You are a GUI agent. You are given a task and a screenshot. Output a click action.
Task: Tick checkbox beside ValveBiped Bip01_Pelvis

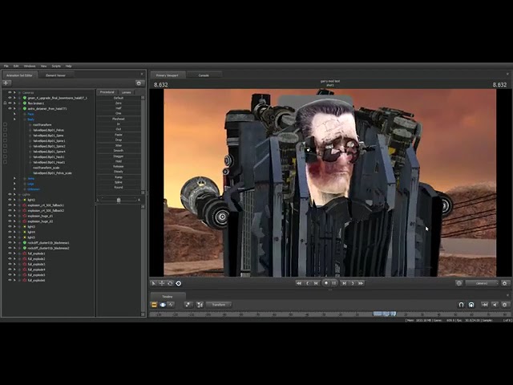coord(5,130)
